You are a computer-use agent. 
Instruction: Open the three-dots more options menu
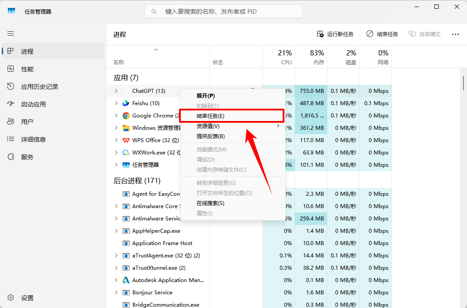click(x=456, y=34)
